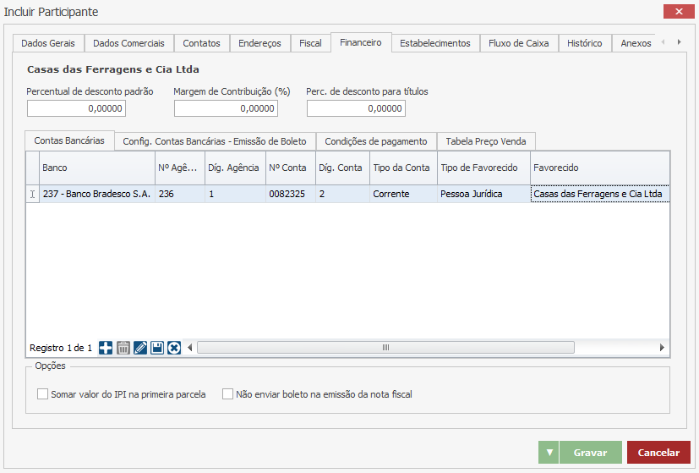Click the Cancelar button
This screenshot has height=473, width=699.
[x=658, y=453]
